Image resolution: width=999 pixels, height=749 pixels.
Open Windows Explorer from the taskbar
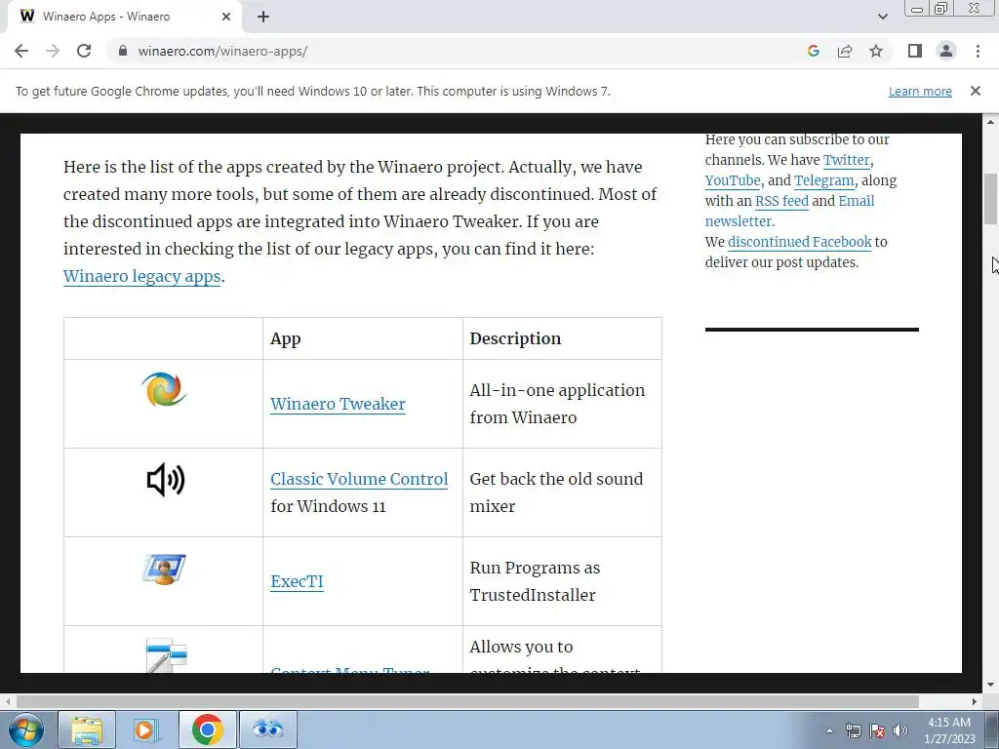(x=87, y=729)
